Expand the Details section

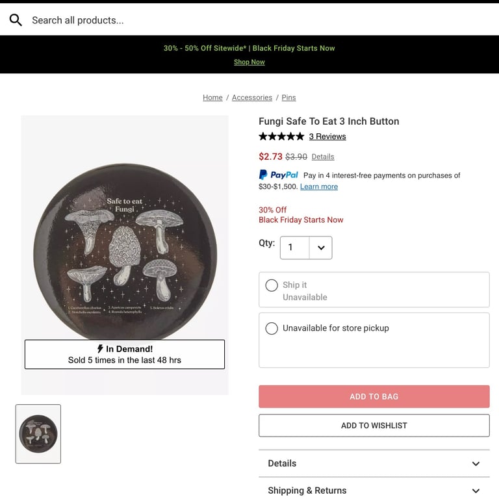[x=374, y=463]
